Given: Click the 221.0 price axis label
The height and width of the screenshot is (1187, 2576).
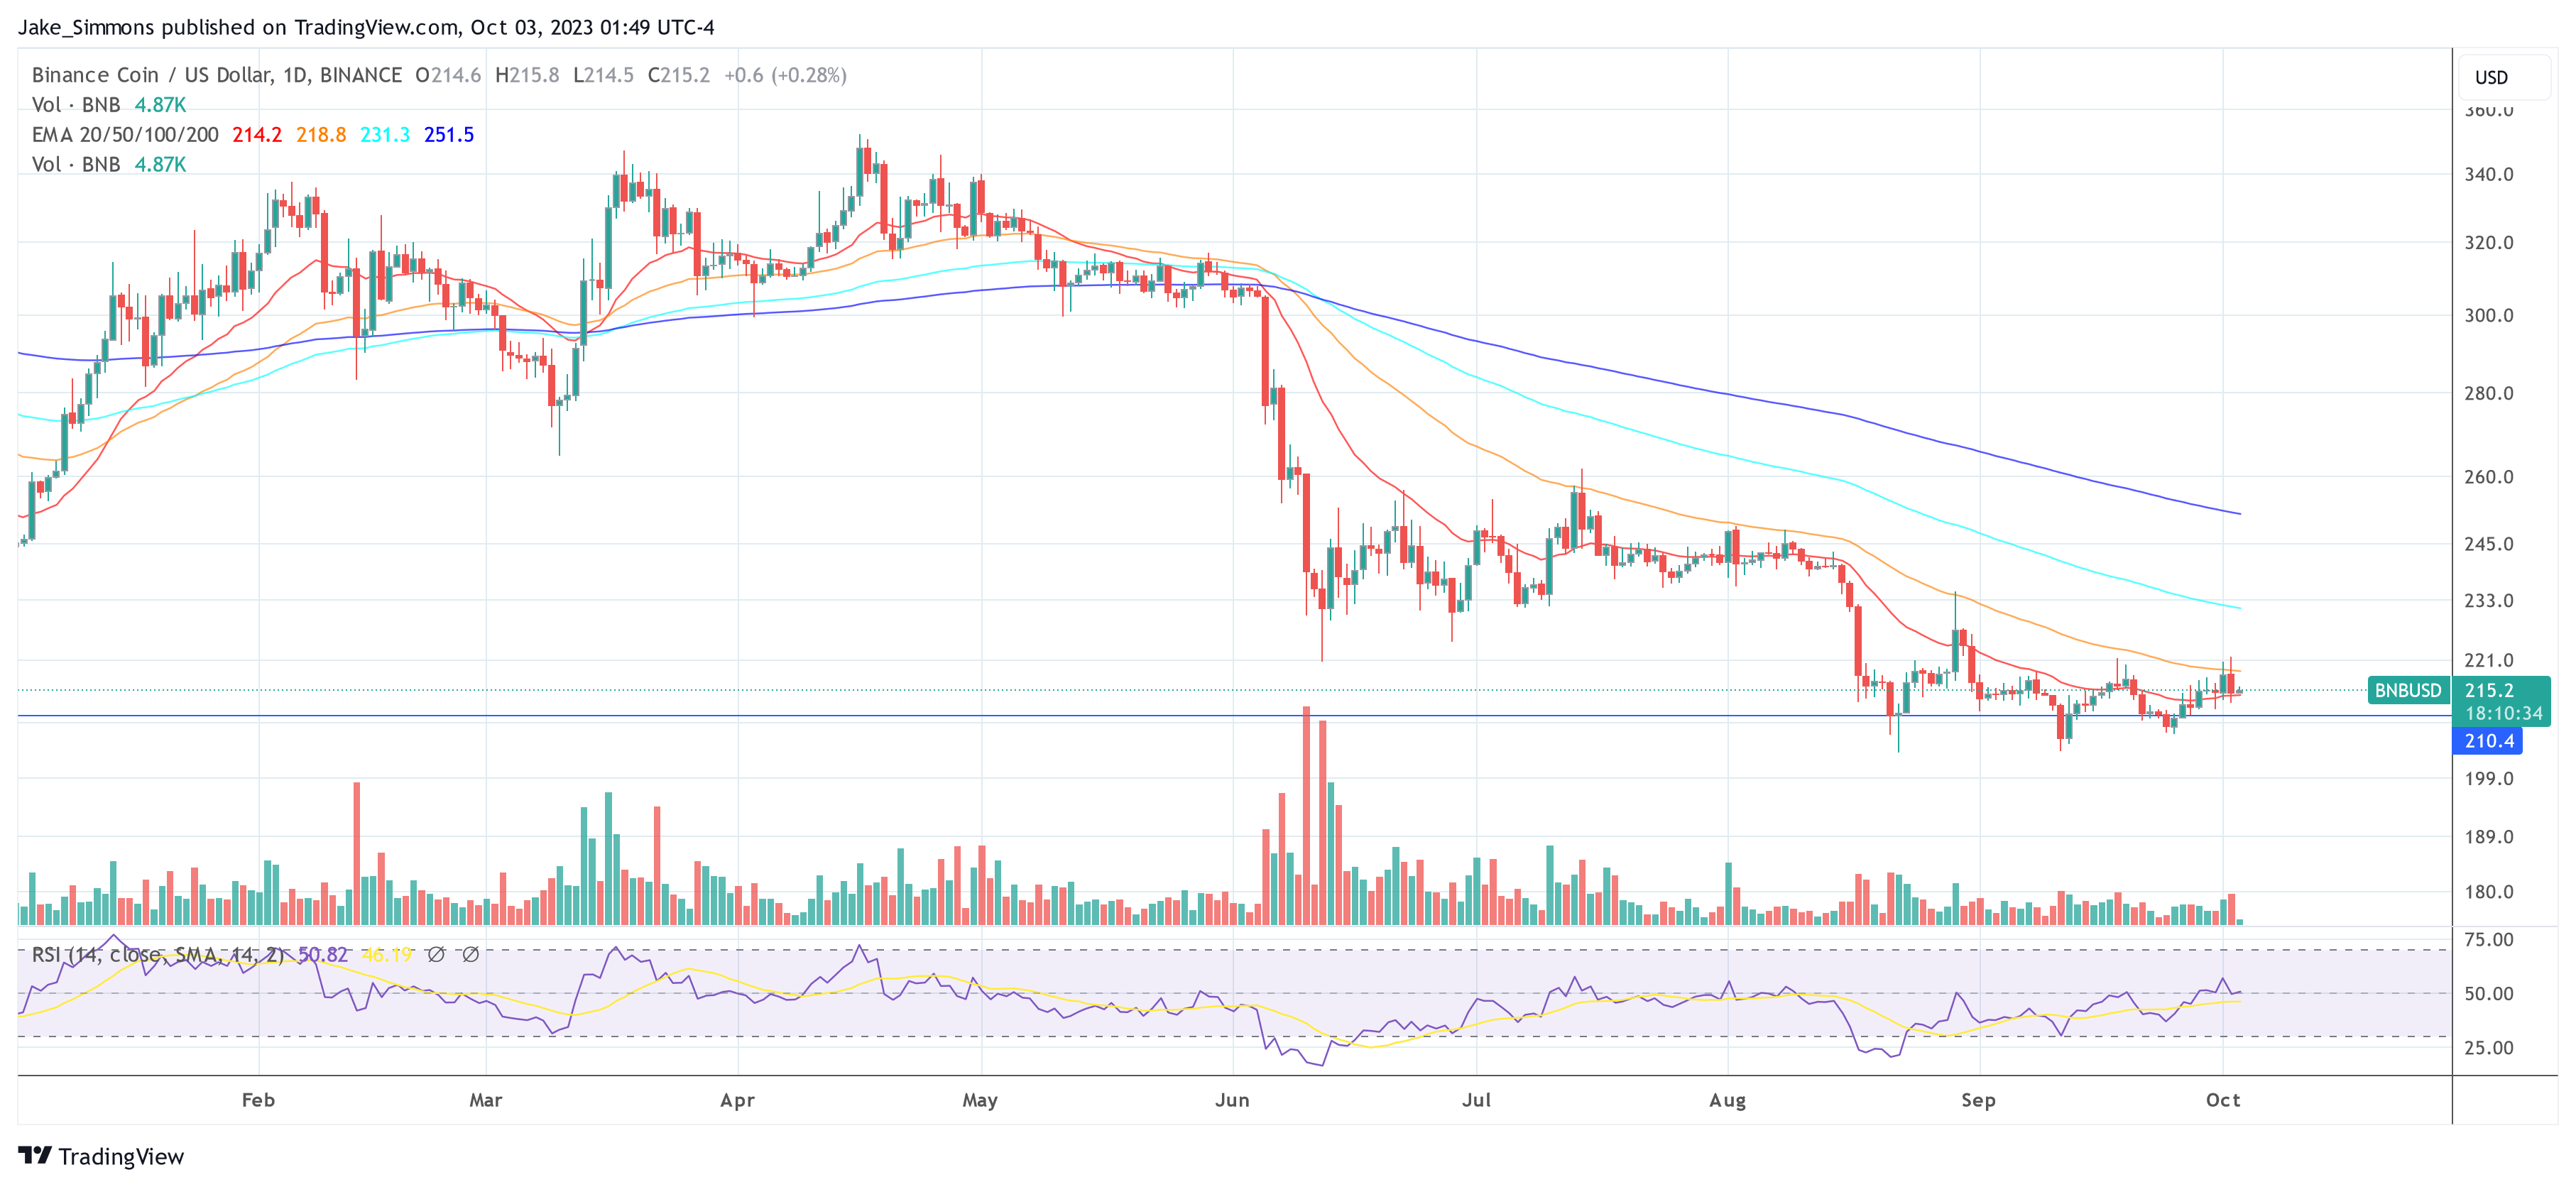Looking at the screenshot, I should (2489, 660).
